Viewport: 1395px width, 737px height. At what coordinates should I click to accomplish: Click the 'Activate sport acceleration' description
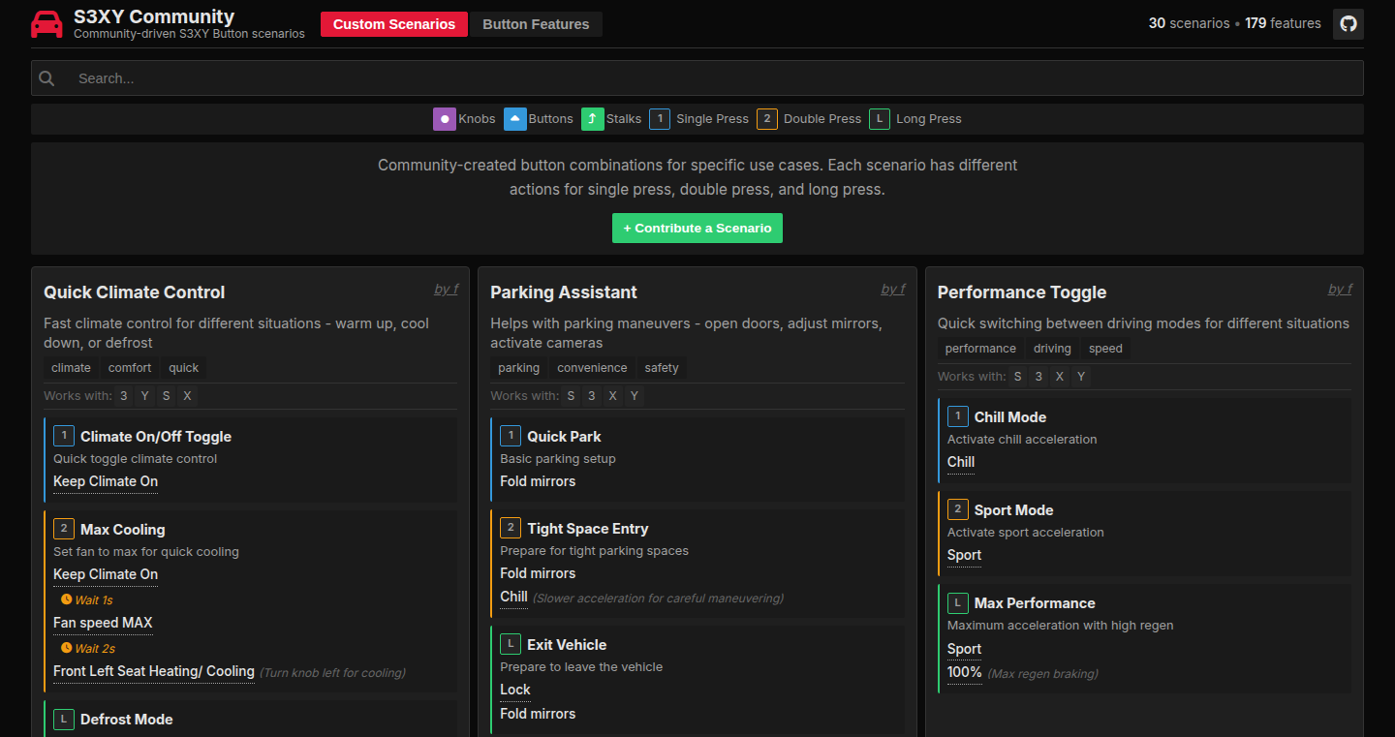[1026, 533]
